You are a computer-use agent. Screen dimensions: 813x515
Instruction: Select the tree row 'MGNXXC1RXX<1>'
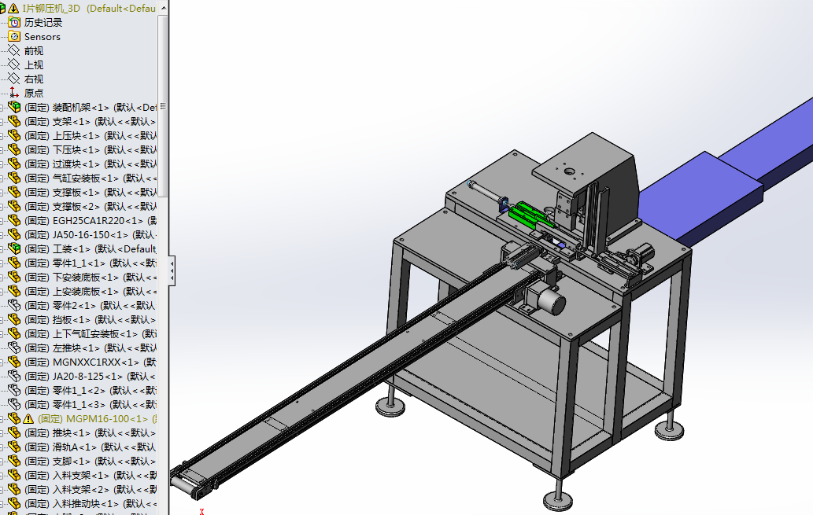(79, 362)
